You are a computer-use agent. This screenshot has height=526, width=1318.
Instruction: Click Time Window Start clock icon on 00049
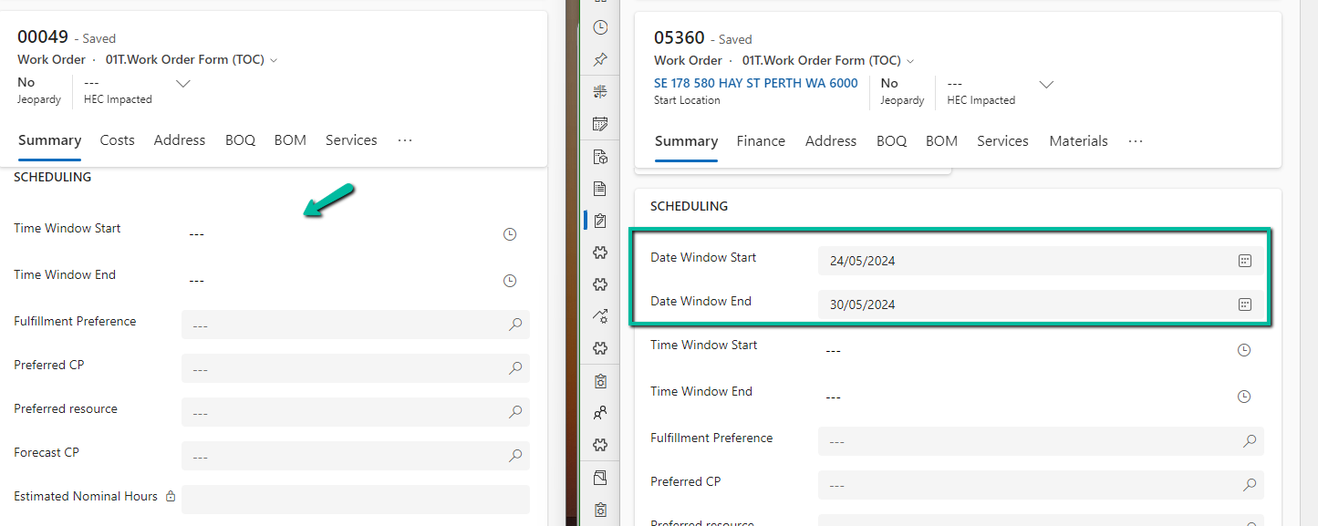510,234
